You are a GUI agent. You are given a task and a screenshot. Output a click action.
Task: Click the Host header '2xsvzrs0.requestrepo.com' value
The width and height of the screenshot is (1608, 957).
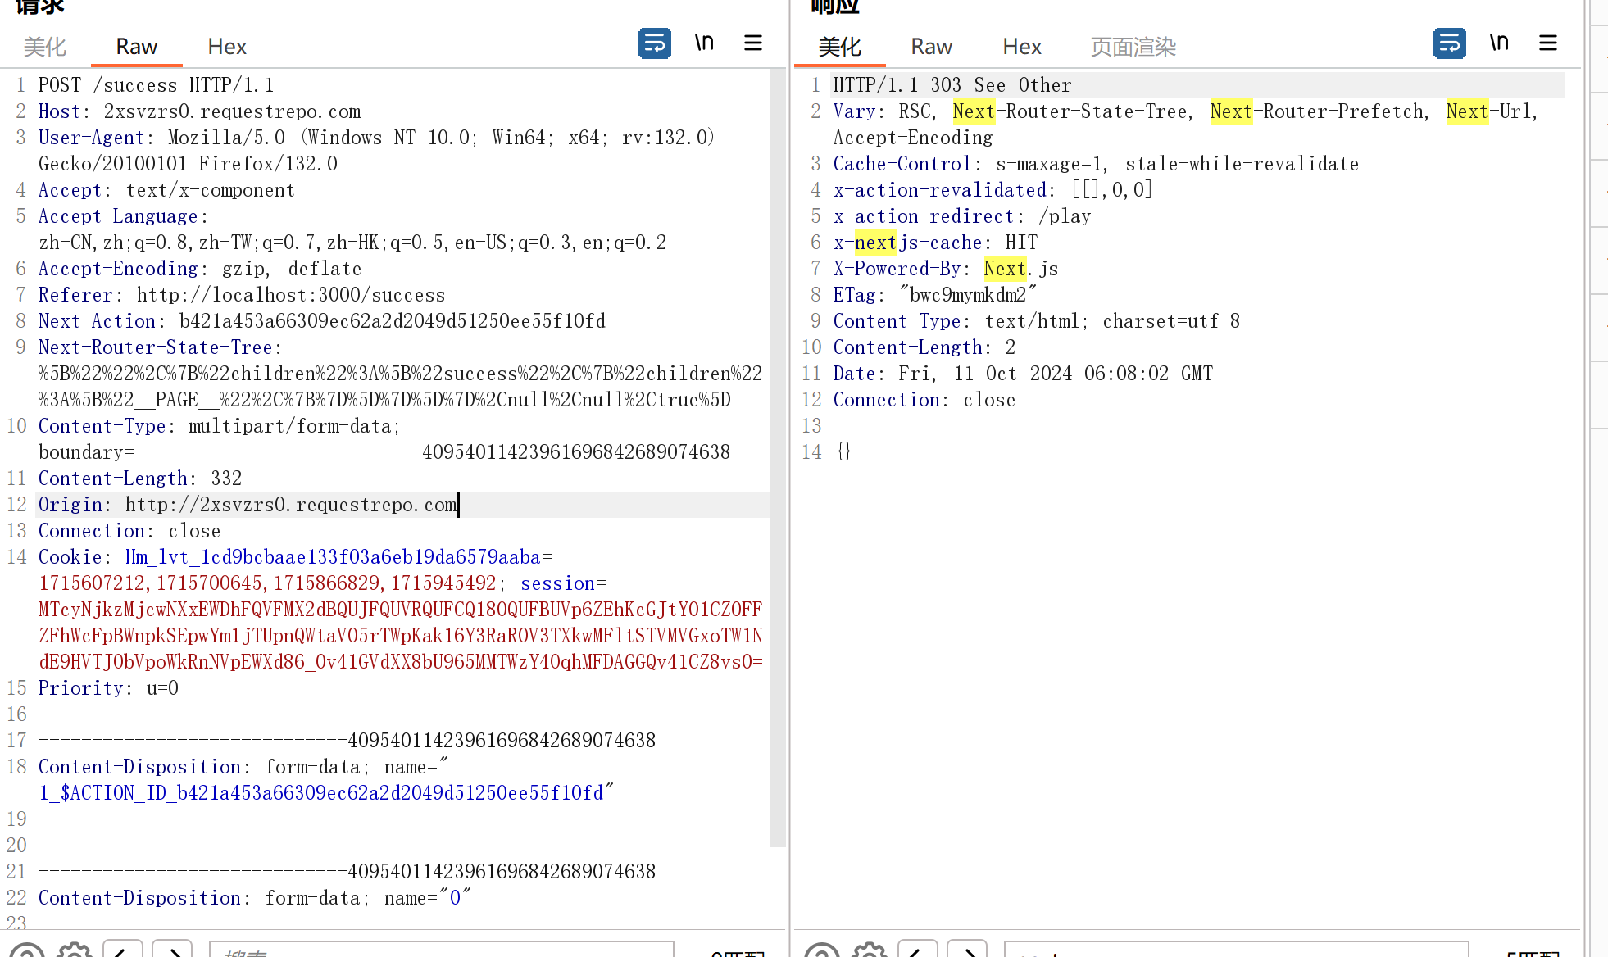[232, 111]
